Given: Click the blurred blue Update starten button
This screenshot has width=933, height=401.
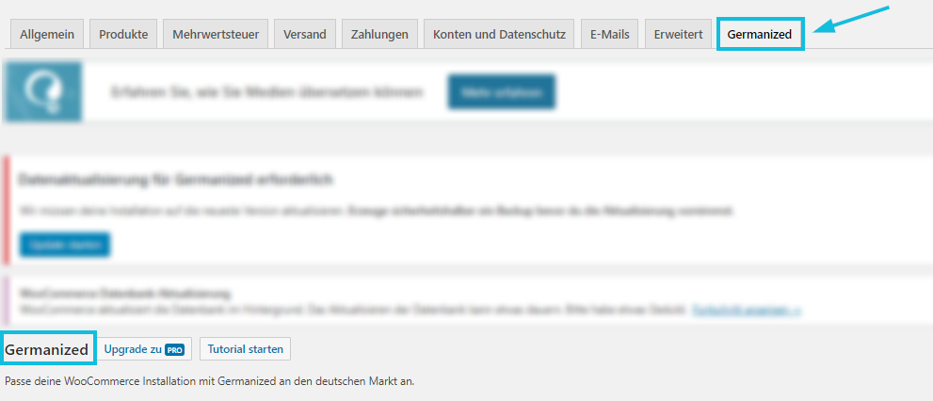Looking at the screenshot, I should (65, 245).
